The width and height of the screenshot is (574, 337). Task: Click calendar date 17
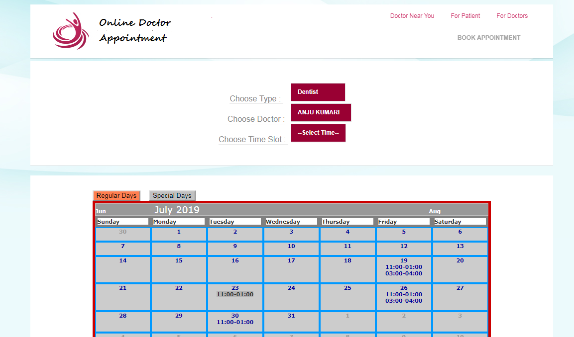291,260
